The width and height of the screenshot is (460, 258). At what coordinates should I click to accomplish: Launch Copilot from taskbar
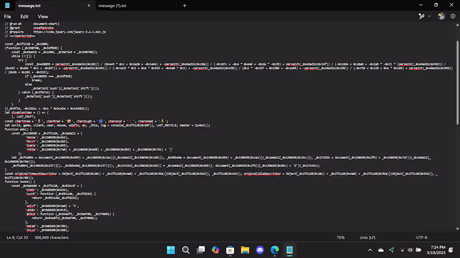tap(215, 250)
